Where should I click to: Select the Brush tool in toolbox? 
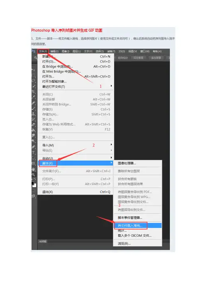pos(34,108)
